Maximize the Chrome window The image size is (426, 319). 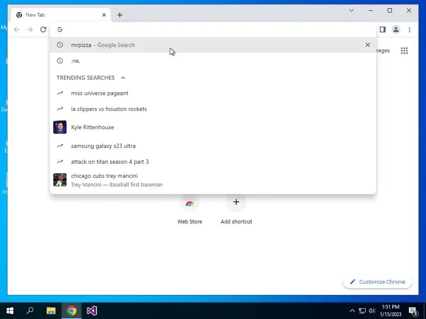tap(389, 10)
